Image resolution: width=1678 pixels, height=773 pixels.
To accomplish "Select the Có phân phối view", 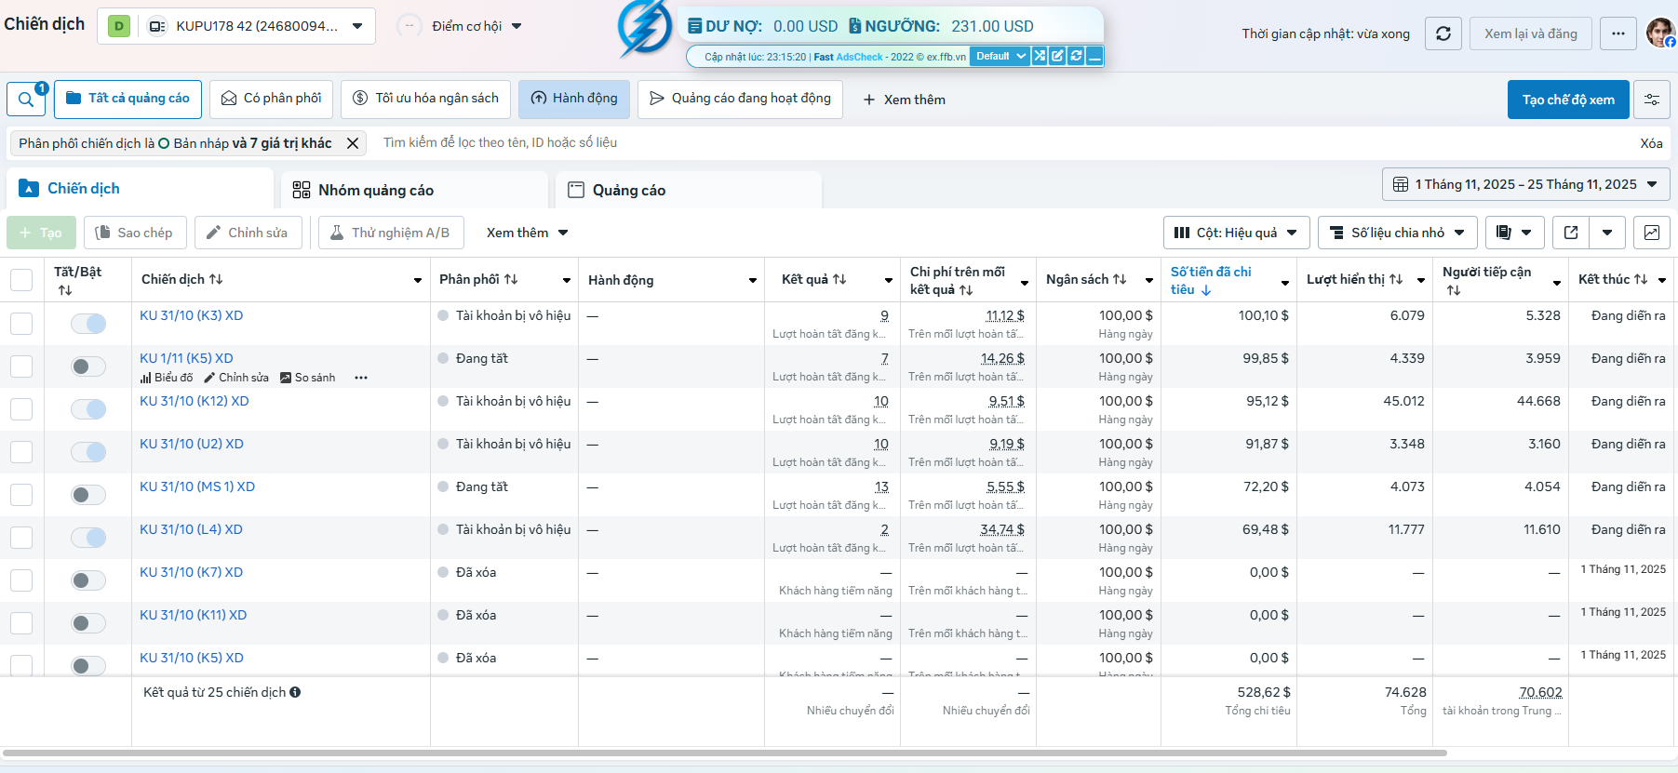I will click(271, 99).
